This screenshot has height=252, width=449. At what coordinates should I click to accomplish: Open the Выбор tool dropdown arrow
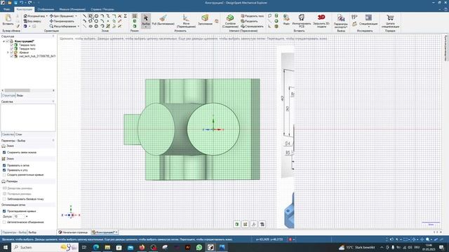tap(146, 27)
